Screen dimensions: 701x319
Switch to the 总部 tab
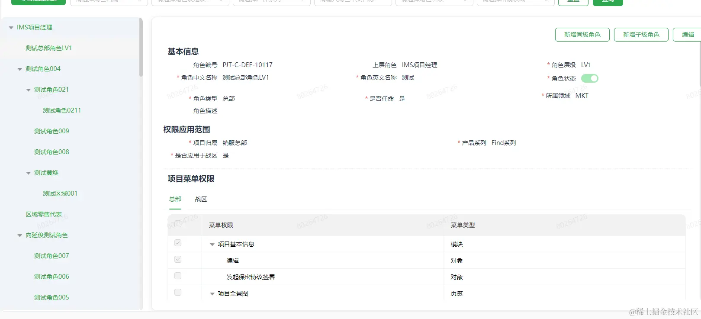click(175, 199)
